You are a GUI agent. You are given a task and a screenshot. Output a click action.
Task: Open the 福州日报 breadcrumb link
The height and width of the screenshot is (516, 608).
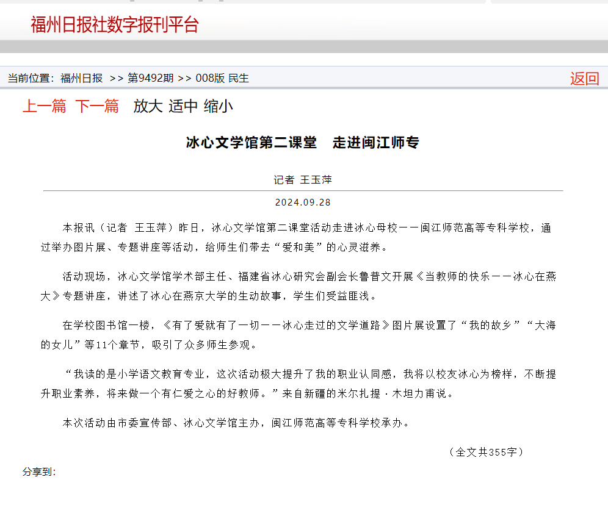pyautogui.click(x=81, y=78)
